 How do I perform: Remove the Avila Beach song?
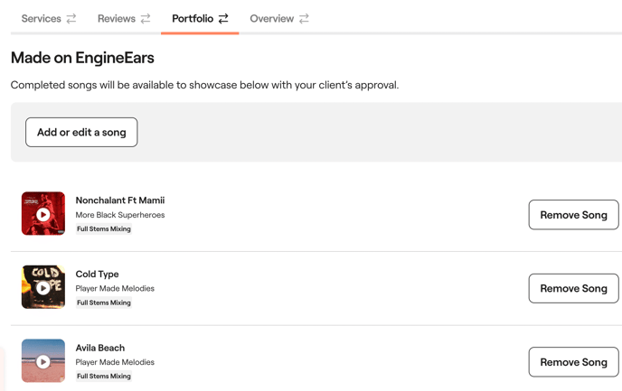573,362
